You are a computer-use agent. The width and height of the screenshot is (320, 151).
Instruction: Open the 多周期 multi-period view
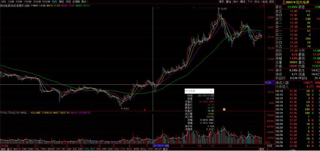click(x=76, y=1)
